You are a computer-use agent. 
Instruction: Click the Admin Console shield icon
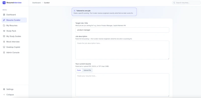click(x=4, y=52)
